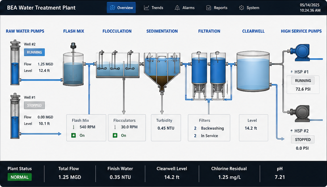Image resolution: width=327 pixels, height=187 pixels.
Task: Click the pH 7.21 reading
Action: pyautogui.click(x=280, y=177)
